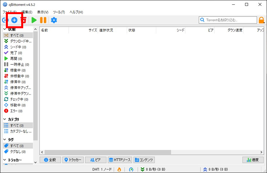
Task: Select すべて (0) under status filters
Action: click(x=18, y=35)
